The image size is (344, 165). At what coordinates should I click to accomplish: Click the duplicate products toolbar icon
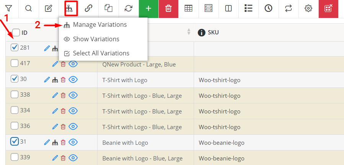(x=108, y=8)
